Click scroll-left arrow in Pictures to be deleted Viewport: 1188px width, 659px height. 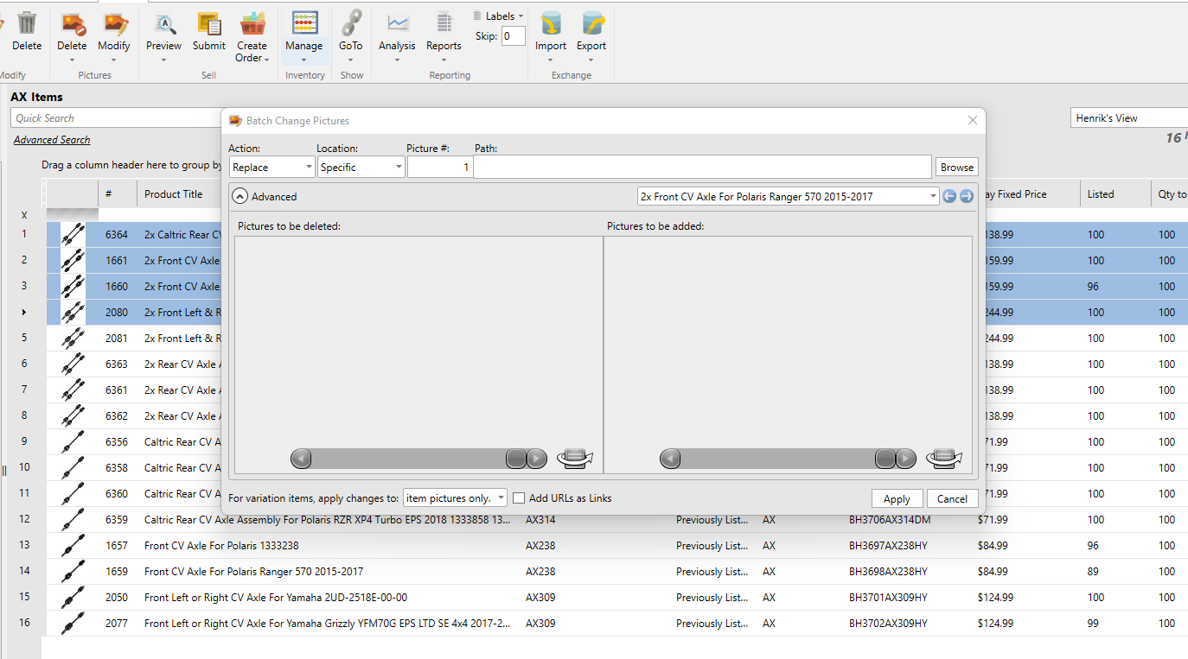[301, 459]
